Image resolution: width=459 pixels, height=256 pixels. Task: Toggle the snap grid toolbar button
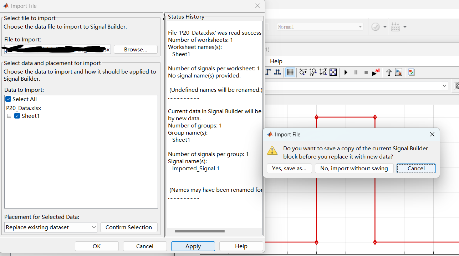click(290, 72)
